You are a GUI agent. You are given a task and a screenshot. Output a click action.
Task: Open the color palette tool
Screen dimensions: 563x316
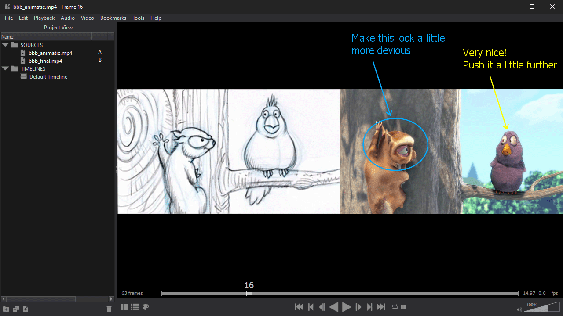pos(146,307)
